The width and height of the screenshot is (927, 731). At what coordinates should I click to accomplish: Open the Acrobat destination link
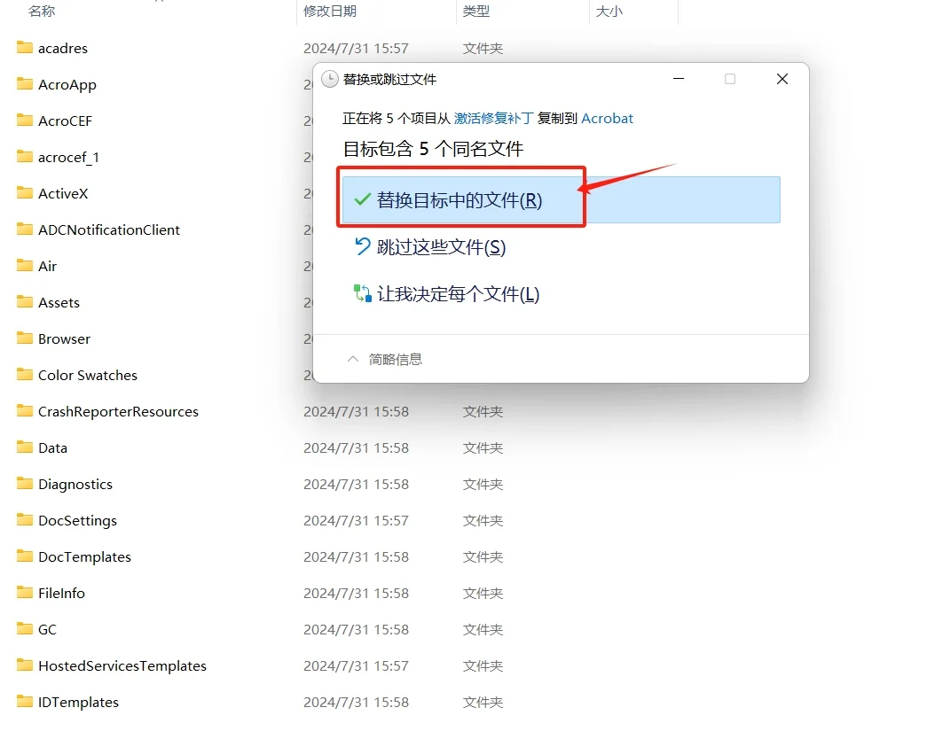pyautogui.click(x=608, y=118)
